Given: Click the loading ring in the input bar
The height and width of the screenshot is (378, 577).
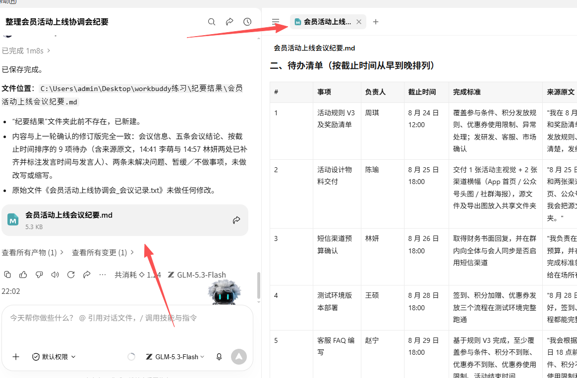Looking at the screenshot, I should [x=131, y=357].
